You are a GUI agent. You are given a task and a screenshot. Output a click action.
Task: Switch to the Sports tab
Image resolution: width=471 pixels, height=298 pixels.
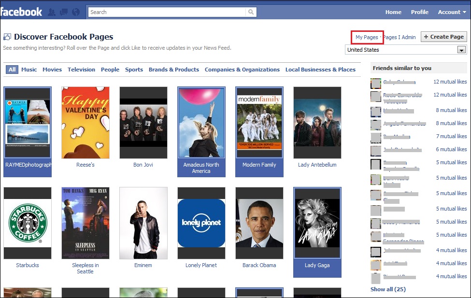click(134, 70)
